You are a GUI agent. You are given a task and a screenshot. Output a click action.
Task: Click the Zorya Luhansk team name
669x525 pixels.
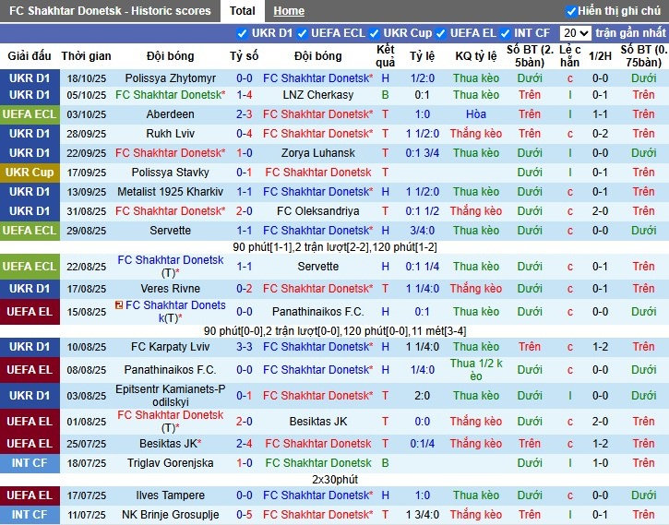(317, 153)
